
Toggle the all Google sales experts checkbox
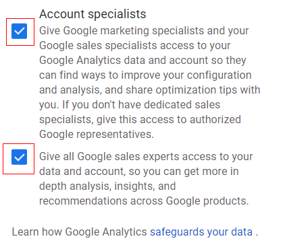[20, 157]
